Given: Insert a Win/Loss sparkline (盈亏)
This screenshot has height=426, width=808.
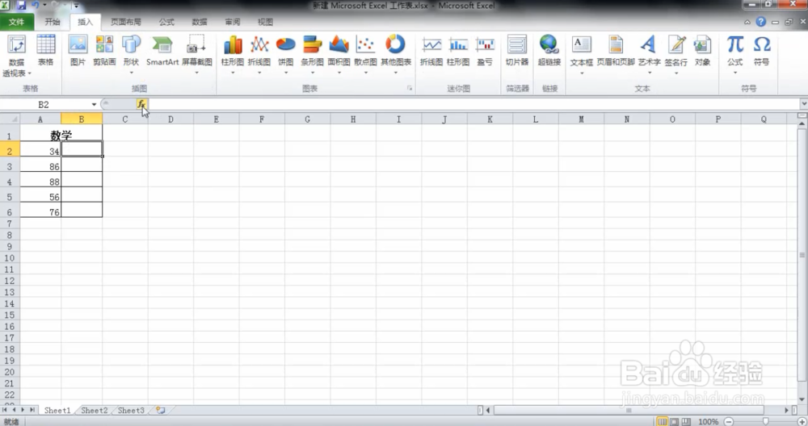Looking at the screenshot, I should (x=485, y=52).
